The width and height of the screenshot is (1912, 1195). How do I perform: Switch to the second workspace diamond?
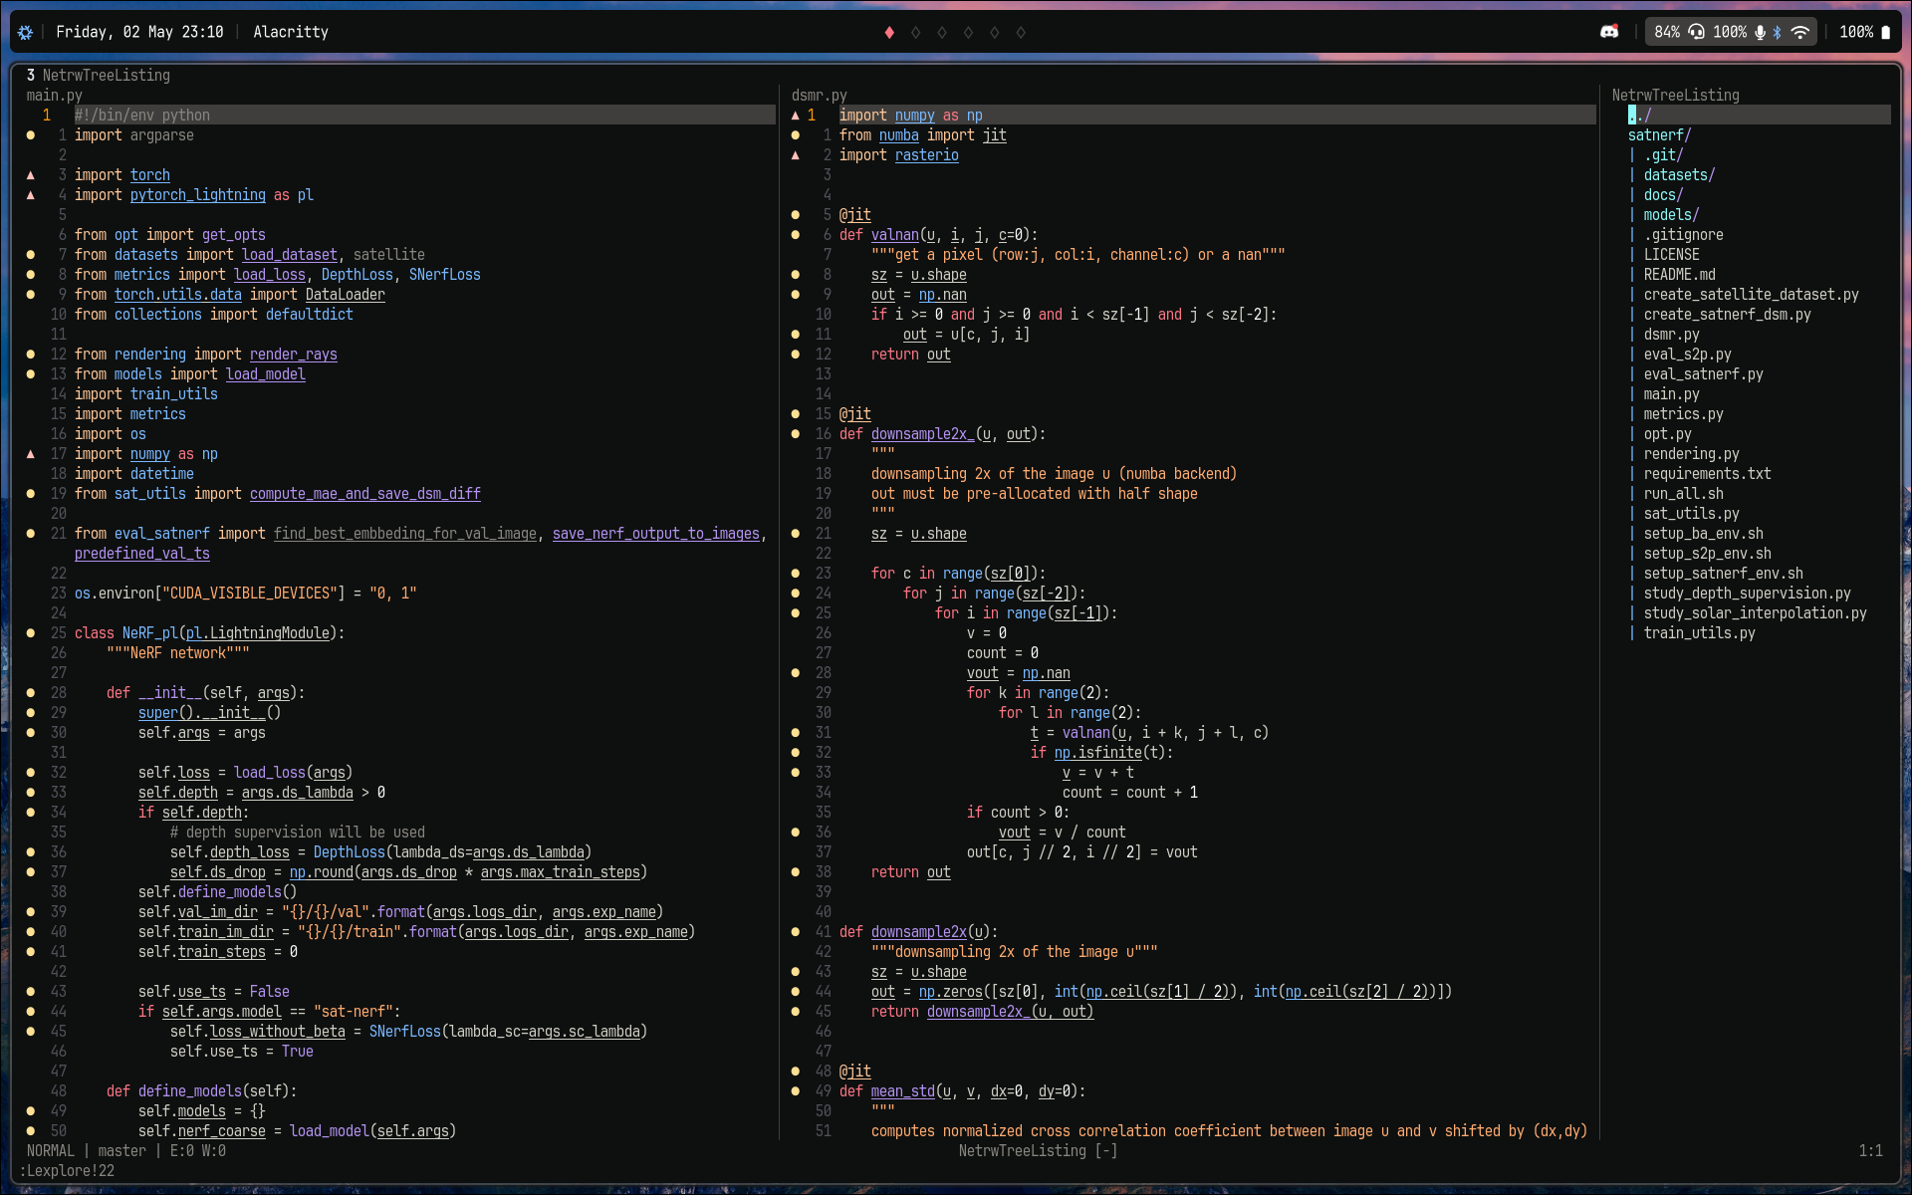coord(915,32)
